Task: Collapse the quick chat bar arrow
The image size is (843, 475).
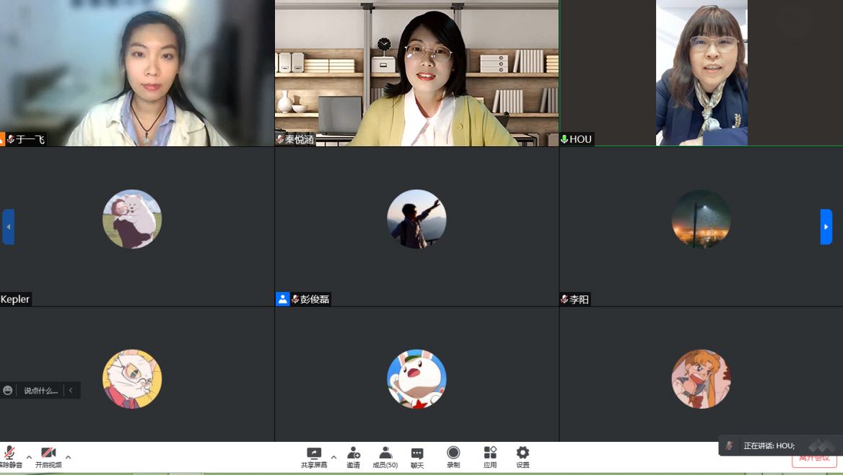Action: [x=71, y=391]
